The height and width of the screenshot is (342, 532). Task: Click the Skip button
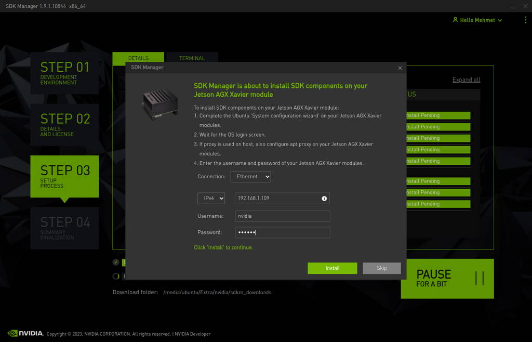pyautogui.click(x=382, y=268)
